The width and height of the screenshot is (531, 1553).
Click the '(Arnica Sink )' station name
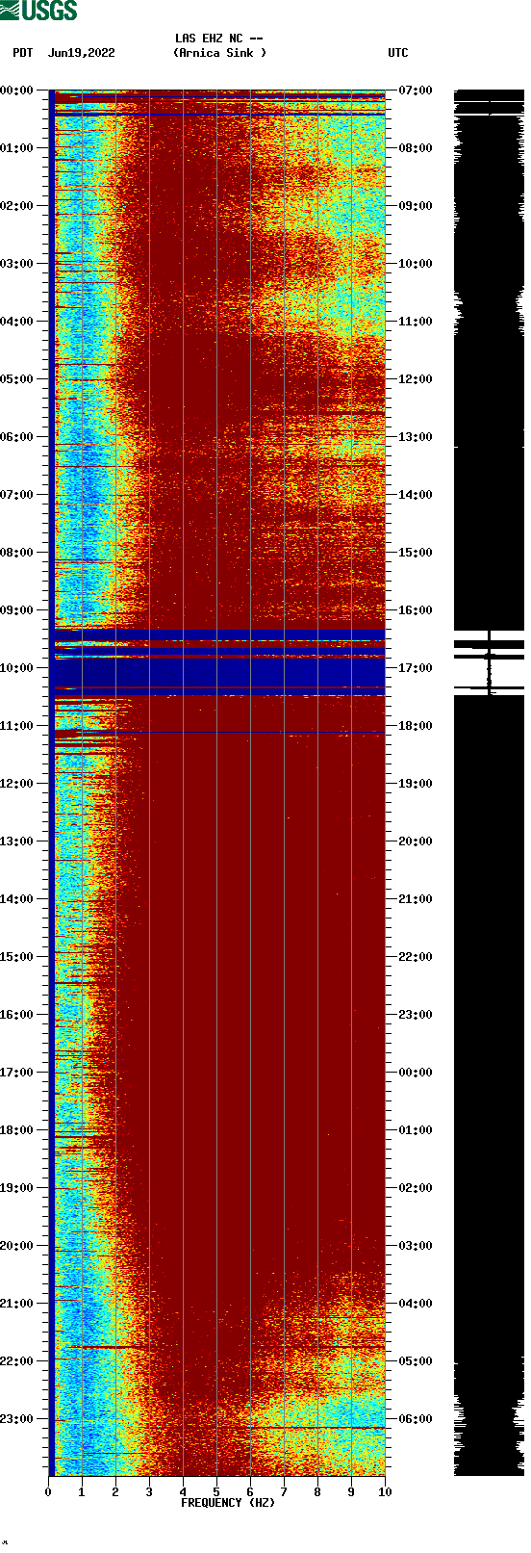click(220, 53)
